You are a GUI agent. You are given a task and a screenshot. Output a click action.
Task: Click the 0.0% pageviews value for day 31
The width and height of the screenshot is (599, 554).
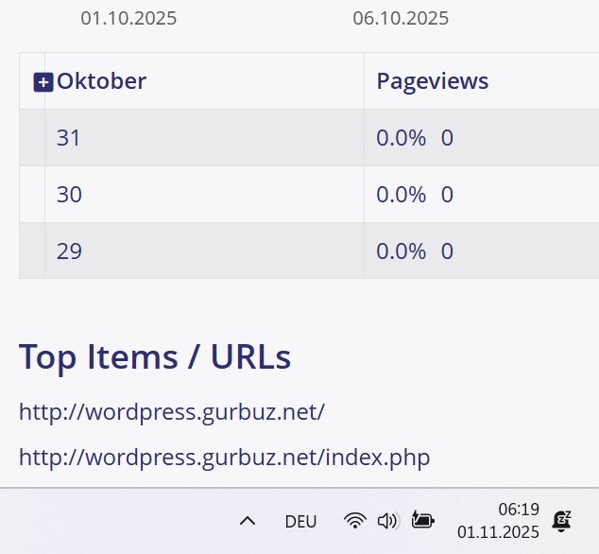[x=401, y=138]
